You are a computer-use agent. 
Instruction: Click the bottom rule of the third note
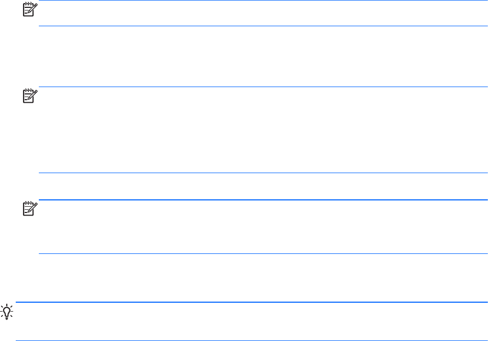262,254
